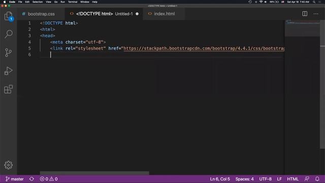Switch to the bootstrap.css tab

click(x=41, y=14)
